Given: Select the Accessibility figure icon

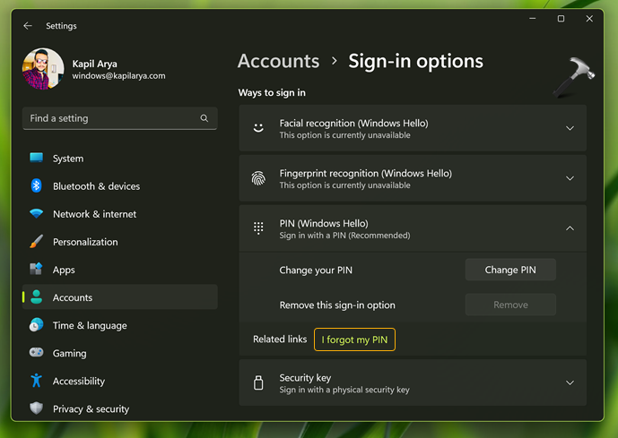Looking at the screenshot, I should (36, 381).
